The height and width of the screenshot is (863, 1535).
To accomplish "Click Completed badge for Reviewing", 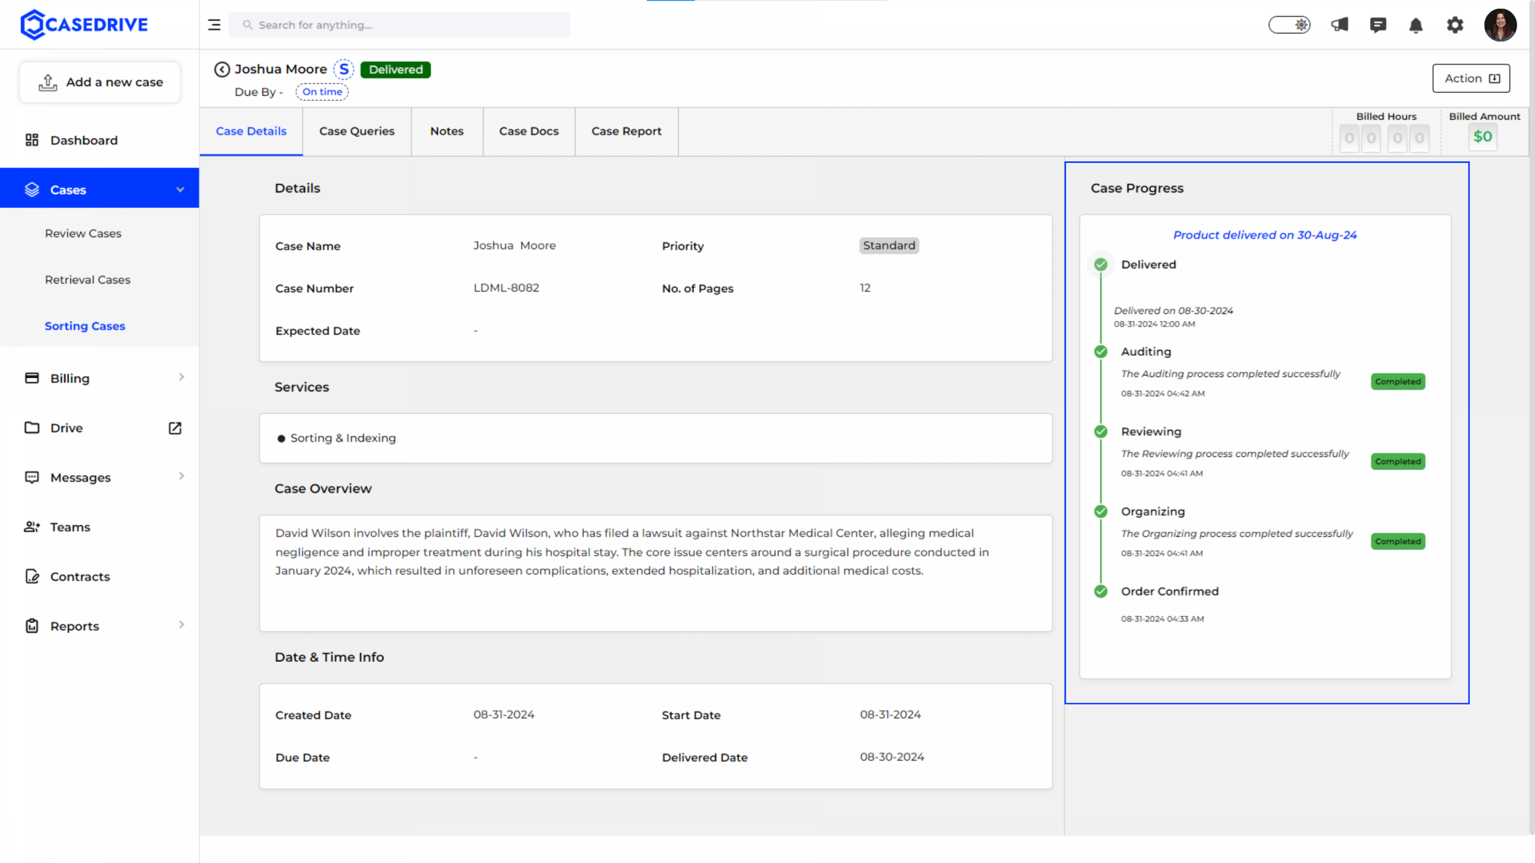I will pyautogui.click(x=1397, y=461).
